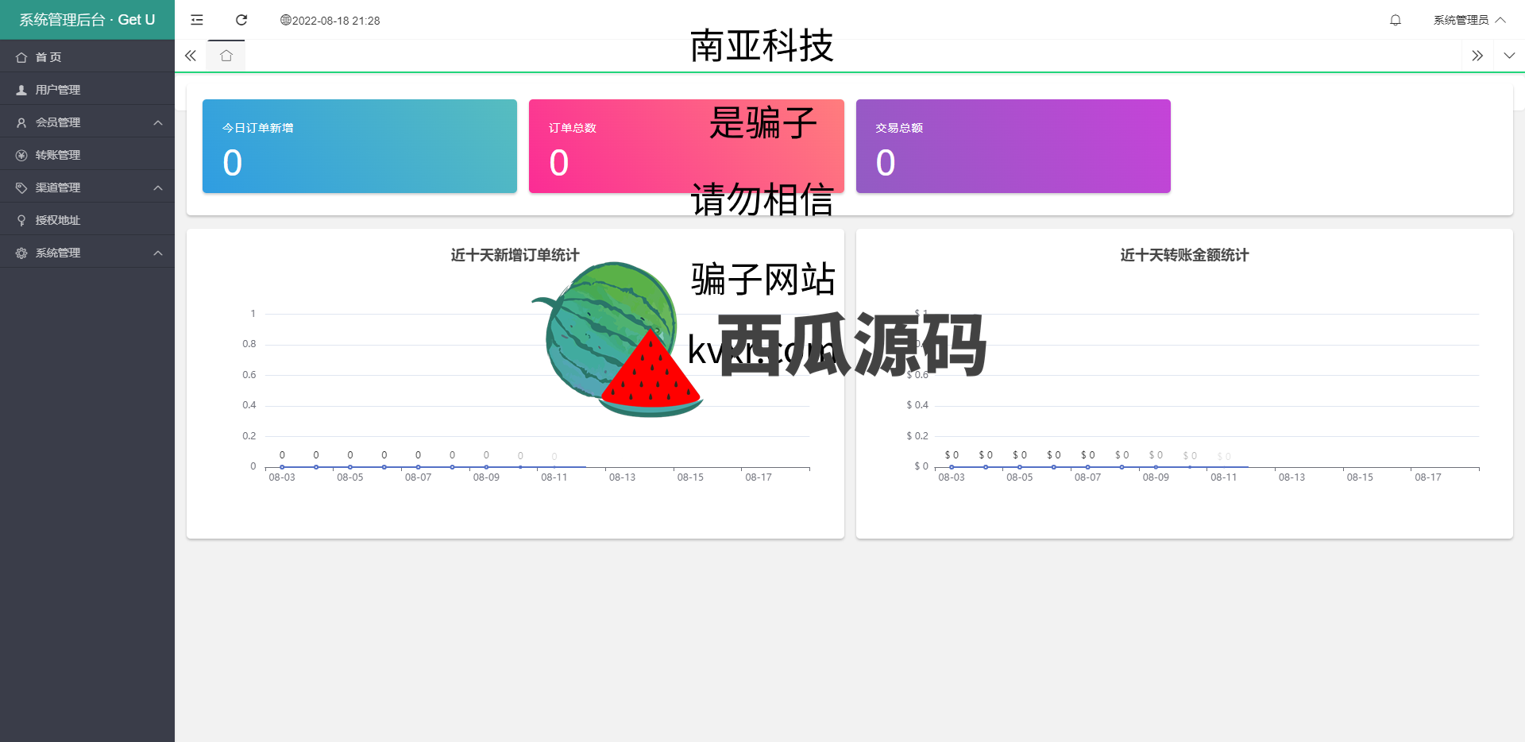Click the 近十天新增订单统计 chart title
The width and height of the screenshot is (1525, 742).
515,255
